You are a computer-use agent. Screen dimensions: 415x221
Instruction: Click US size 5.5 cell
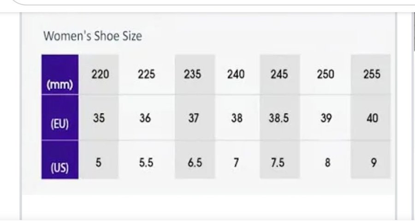click(145, 163)
